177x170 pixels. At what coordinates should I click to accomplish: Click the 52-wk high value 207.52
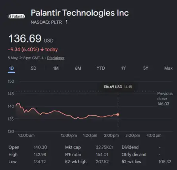(102, 162)
